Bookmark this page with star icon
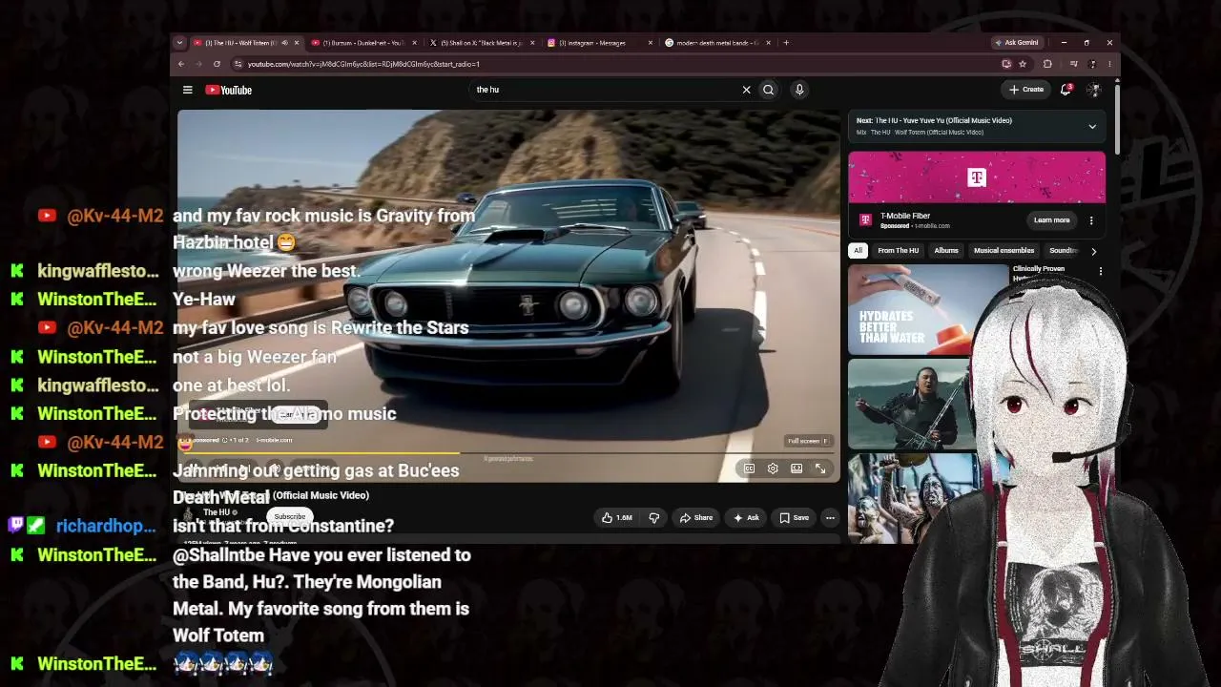The image size is (1221, 687). click(1023, 64)
